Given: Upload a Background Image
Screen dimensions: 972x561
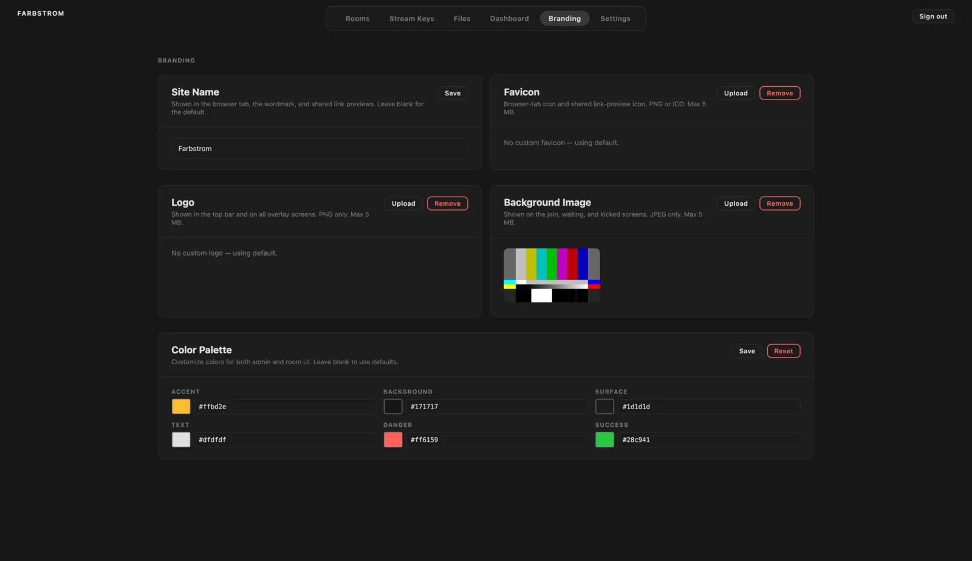Looking at the screenshot, I should tap(736, 203).
